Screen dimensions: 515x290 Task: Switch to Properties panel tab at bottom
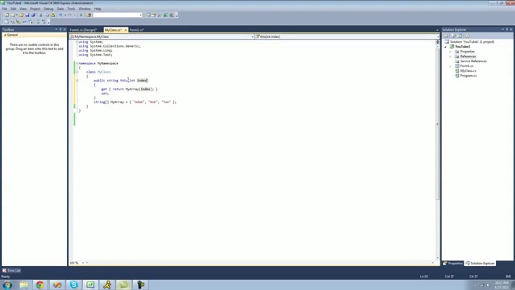[x=453, y=263]
